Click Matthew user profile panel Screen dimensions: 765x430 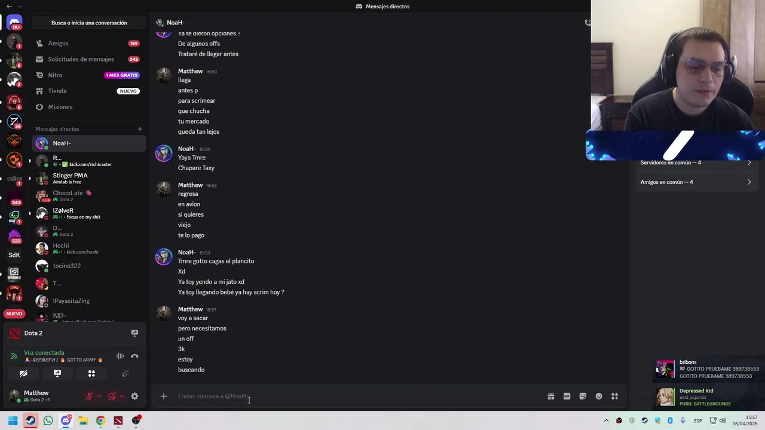tap(43, 396)
